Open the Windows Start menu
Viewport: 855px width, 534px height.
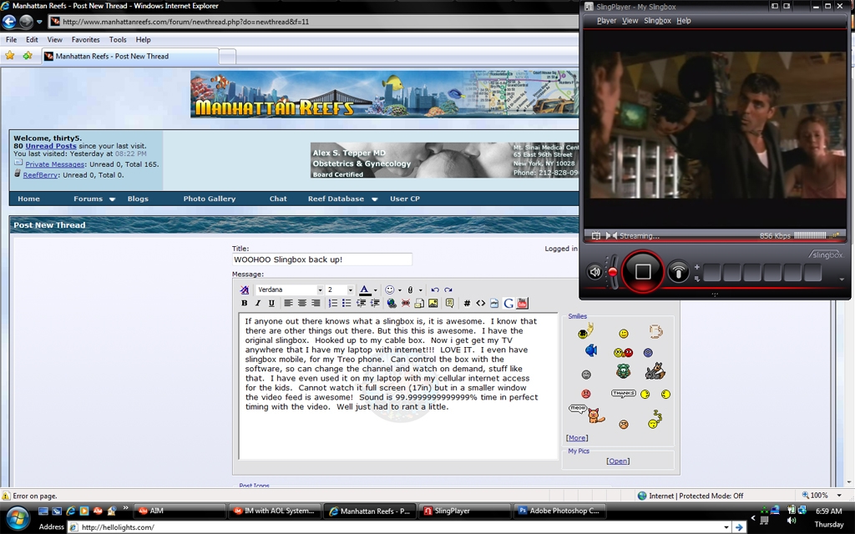click(x=17, y=517)
